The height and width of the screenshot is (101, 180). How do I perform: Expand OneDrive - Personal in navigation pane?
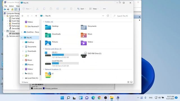[x=22, y=32]
